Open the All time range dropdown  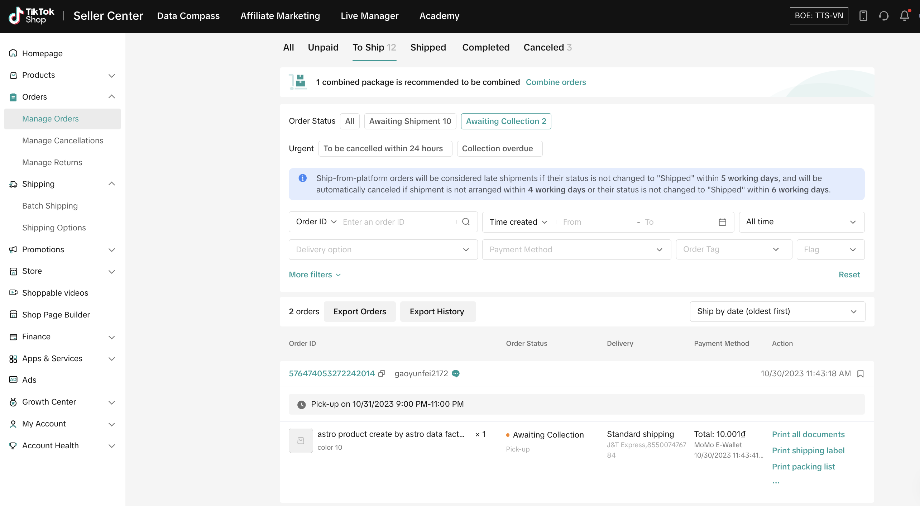802,222
